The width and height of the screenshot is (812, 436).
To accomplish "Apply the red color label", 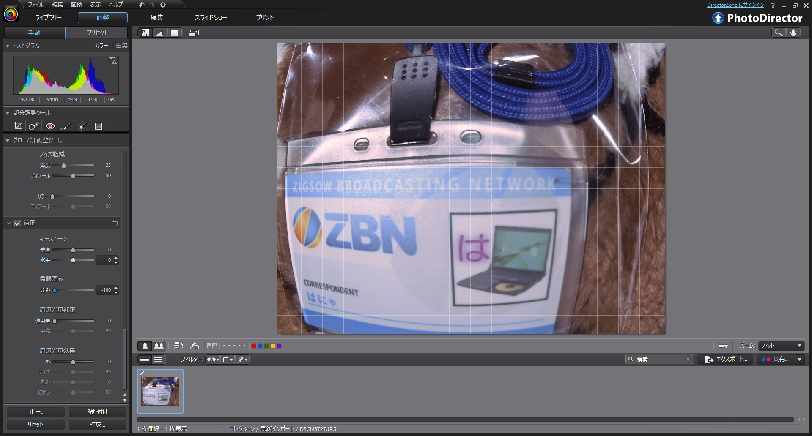I will click(x=254, y=346).
